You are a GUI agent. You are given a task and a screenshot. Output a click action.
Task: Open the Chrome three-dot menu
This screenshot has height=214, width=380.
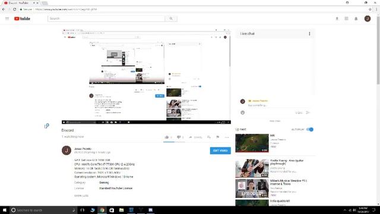[376, 10]
